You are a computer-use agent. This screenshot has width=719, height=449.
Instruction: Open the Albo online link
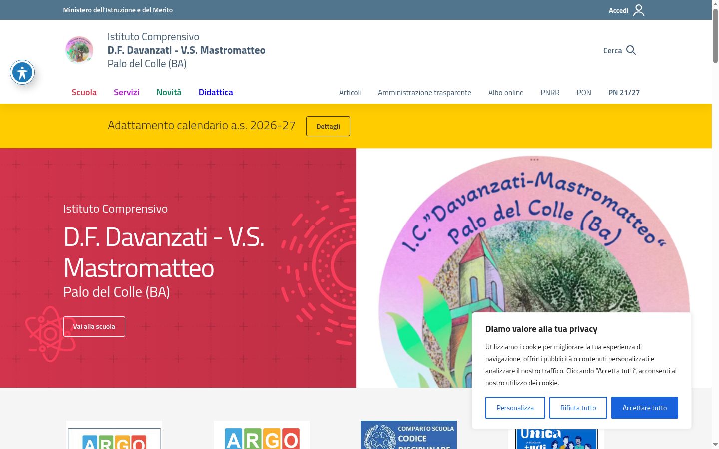506,93
